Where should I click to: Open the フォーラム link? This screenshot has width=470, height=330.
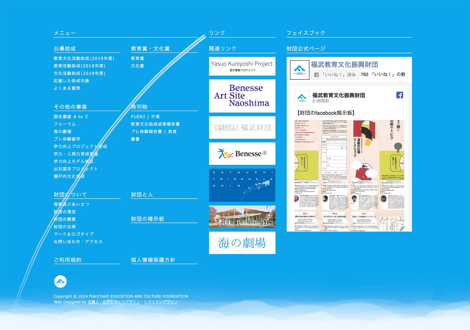click(65, 124)
